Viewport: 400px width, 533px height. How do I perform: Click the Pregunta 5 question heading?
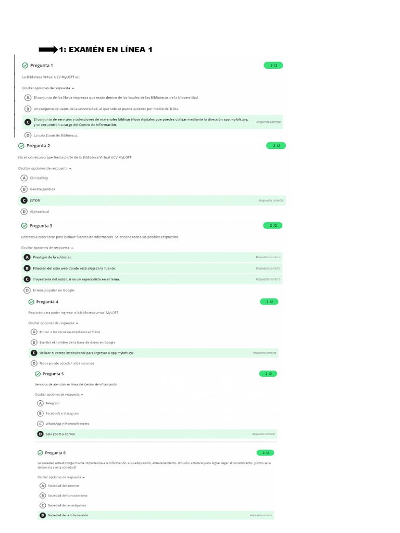click(x=53, y=374)
